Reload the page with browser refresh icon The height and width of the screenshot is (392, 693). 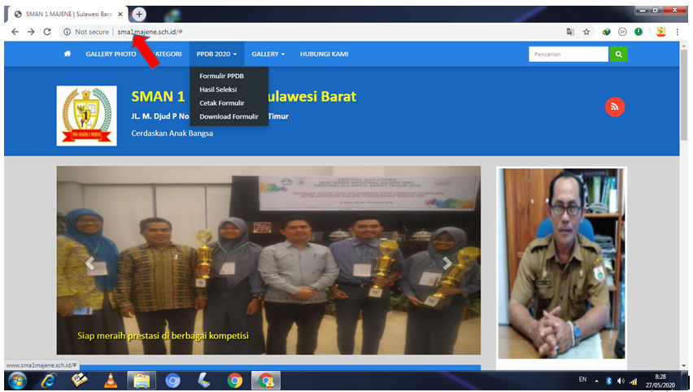47,32
